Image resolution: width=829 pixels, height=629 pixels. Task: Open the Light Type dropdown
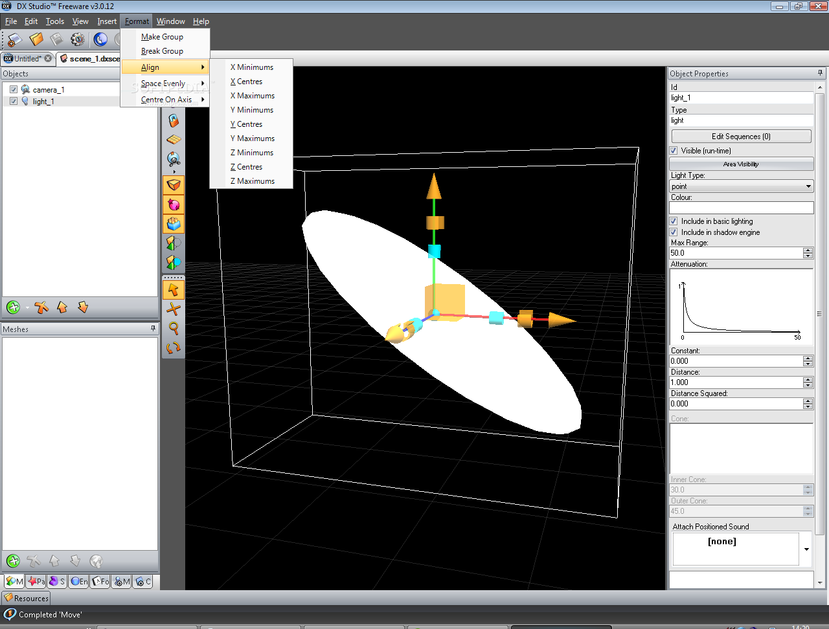(x=742, y=186)
